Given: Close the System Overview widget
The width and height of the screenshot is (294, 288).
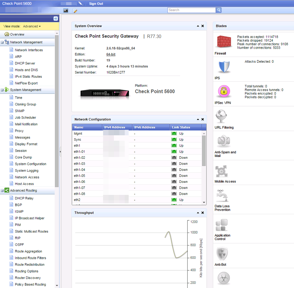Looking at the screenshot, I should [203, 26].
